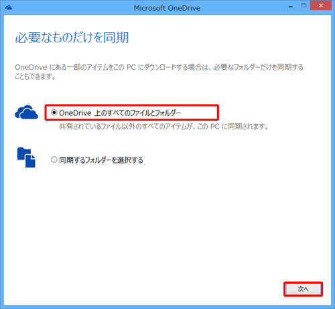Click the intro paragraph starting with OneDrive にある一部
Screen dimensions: 335x309
(159, 72)
